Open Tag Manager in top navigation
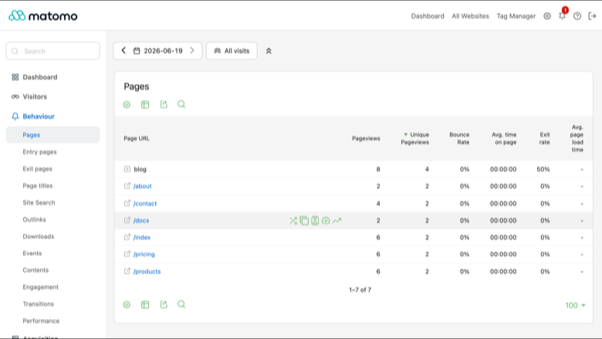The width and height of the screenshot is (602, 339). point(516,16)
